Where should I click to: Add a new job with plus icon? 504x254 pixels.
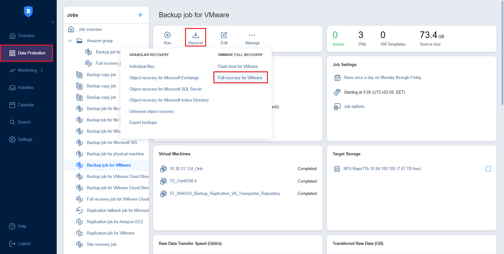(140, 15)
